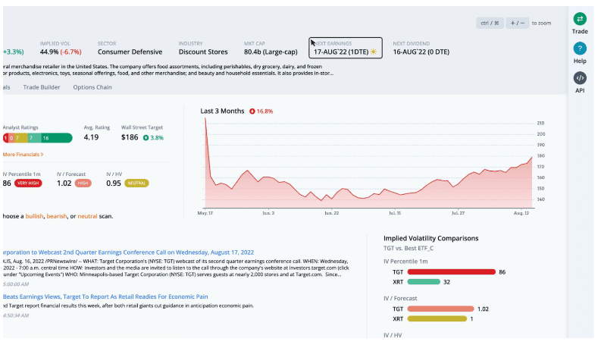The width and height of the screenshot is (601, 345).
Task: Click the red TGT IV Percentile bar
Action: pos(450,271)
